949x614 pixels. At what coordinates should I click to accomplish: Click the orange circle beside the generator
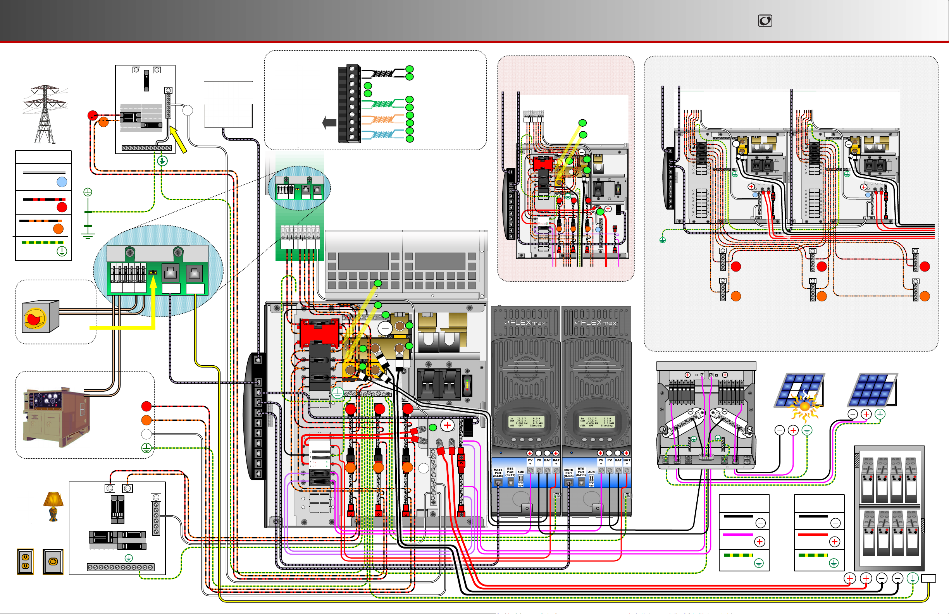[146, 420]
